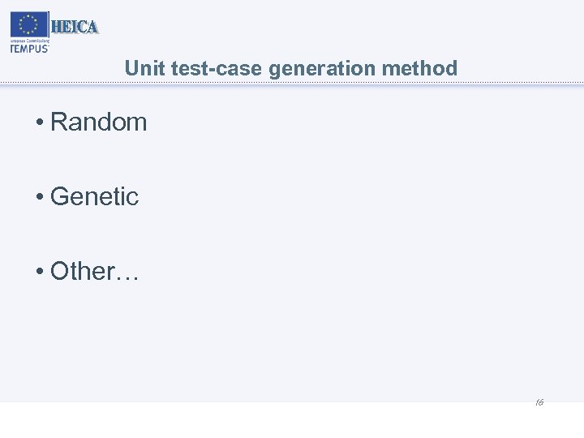Click the word method in the title

pos(419,69)
